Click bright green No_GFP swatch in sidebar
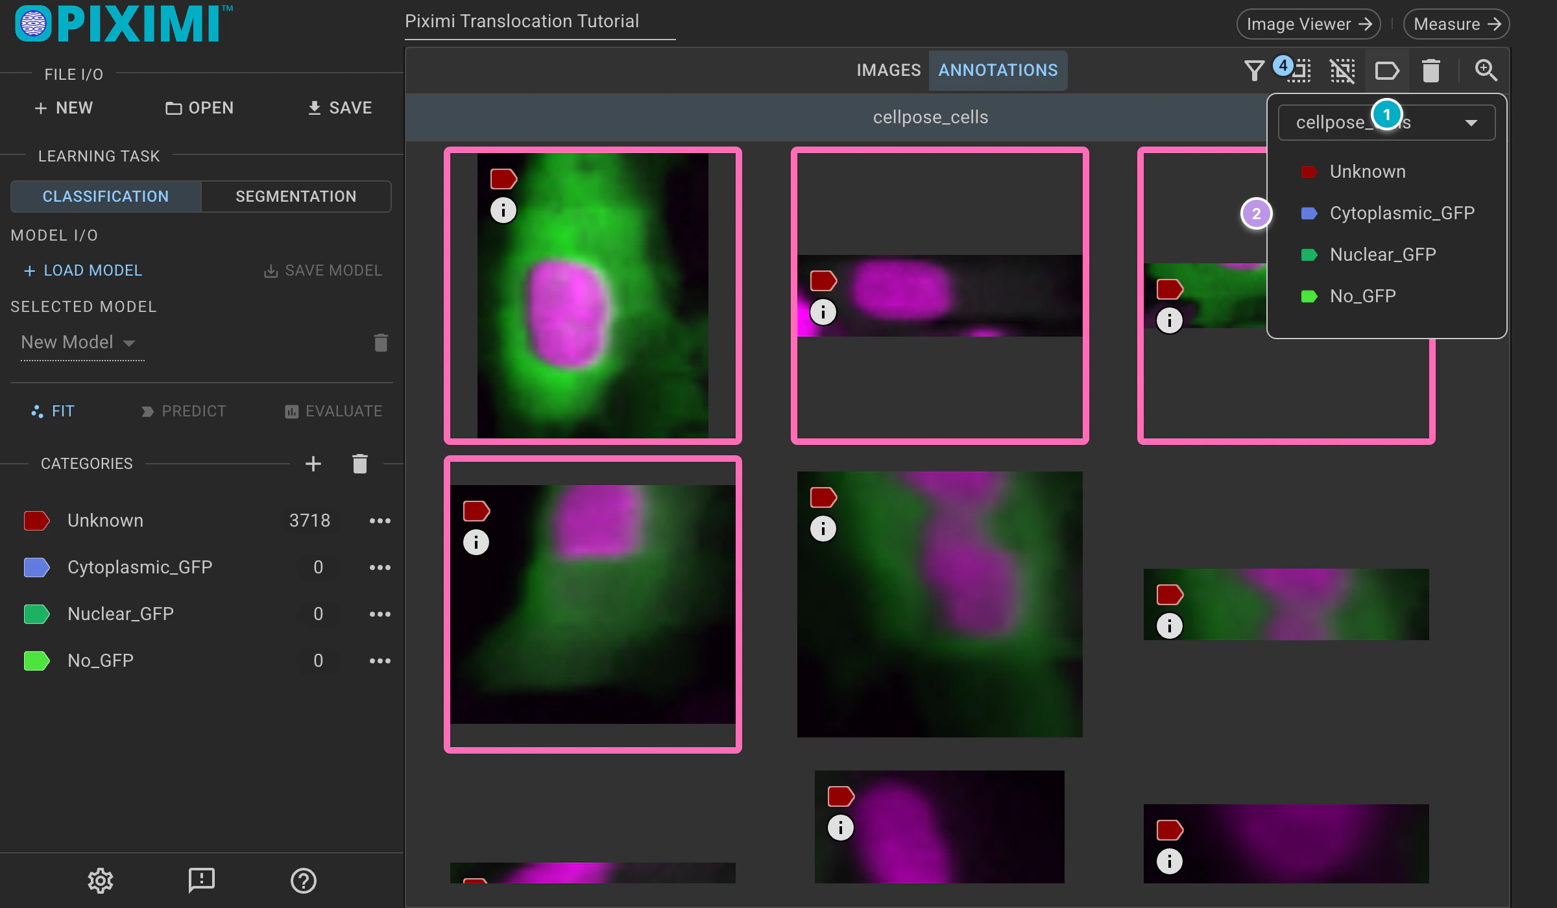The width and height of the screenshot is (1557, 908). [x=37, y=661]
